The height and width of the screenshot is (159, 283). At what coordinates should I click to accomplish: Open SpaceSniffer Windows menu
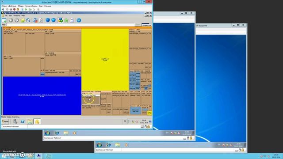click(x=17, y=16)
